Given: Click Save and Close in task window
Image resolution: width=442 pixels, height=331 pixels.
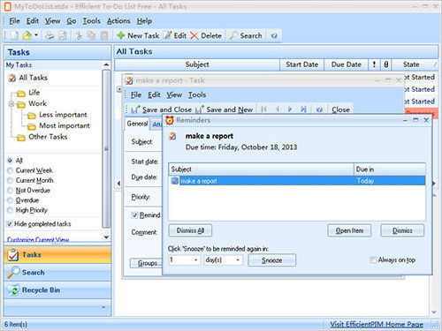Looking at the screenshot, I should click(162, 109).
